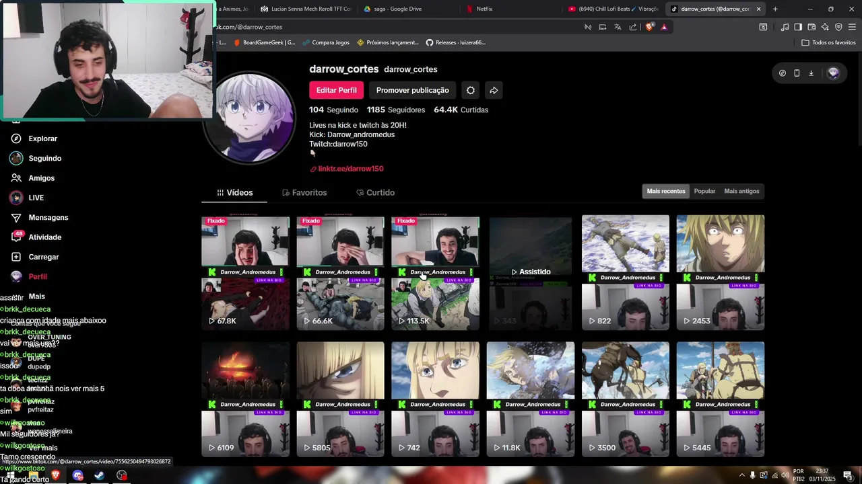Show hidden system tray icons
The height and width of the screenshot is (484, 862).
click(742, 475)
